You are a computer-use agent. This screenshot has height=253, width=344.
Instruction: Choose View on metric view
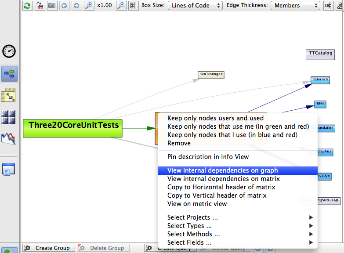(x=238, y=204)
